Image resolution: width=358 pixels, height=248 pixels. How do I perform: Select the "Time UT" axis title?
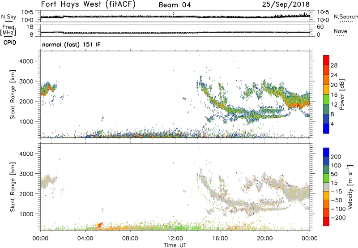(175, 245)
